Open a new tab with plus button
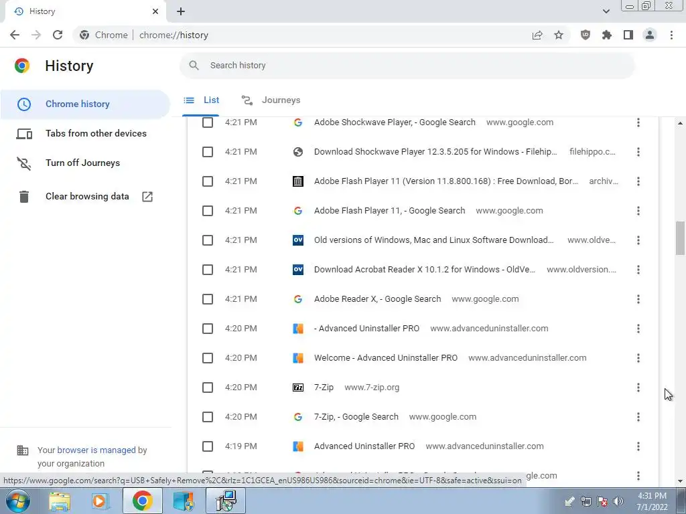 click(181, 11)
